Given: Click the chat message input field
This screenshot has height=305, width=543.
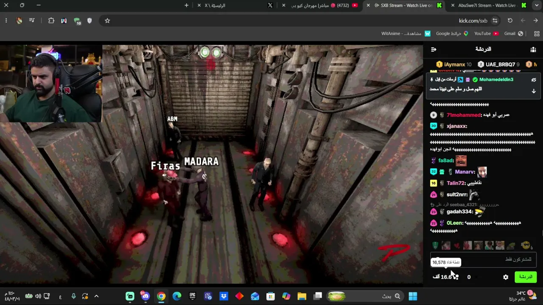Looking at the screenshot, I should pyautogui.click(x=484, y=259).
